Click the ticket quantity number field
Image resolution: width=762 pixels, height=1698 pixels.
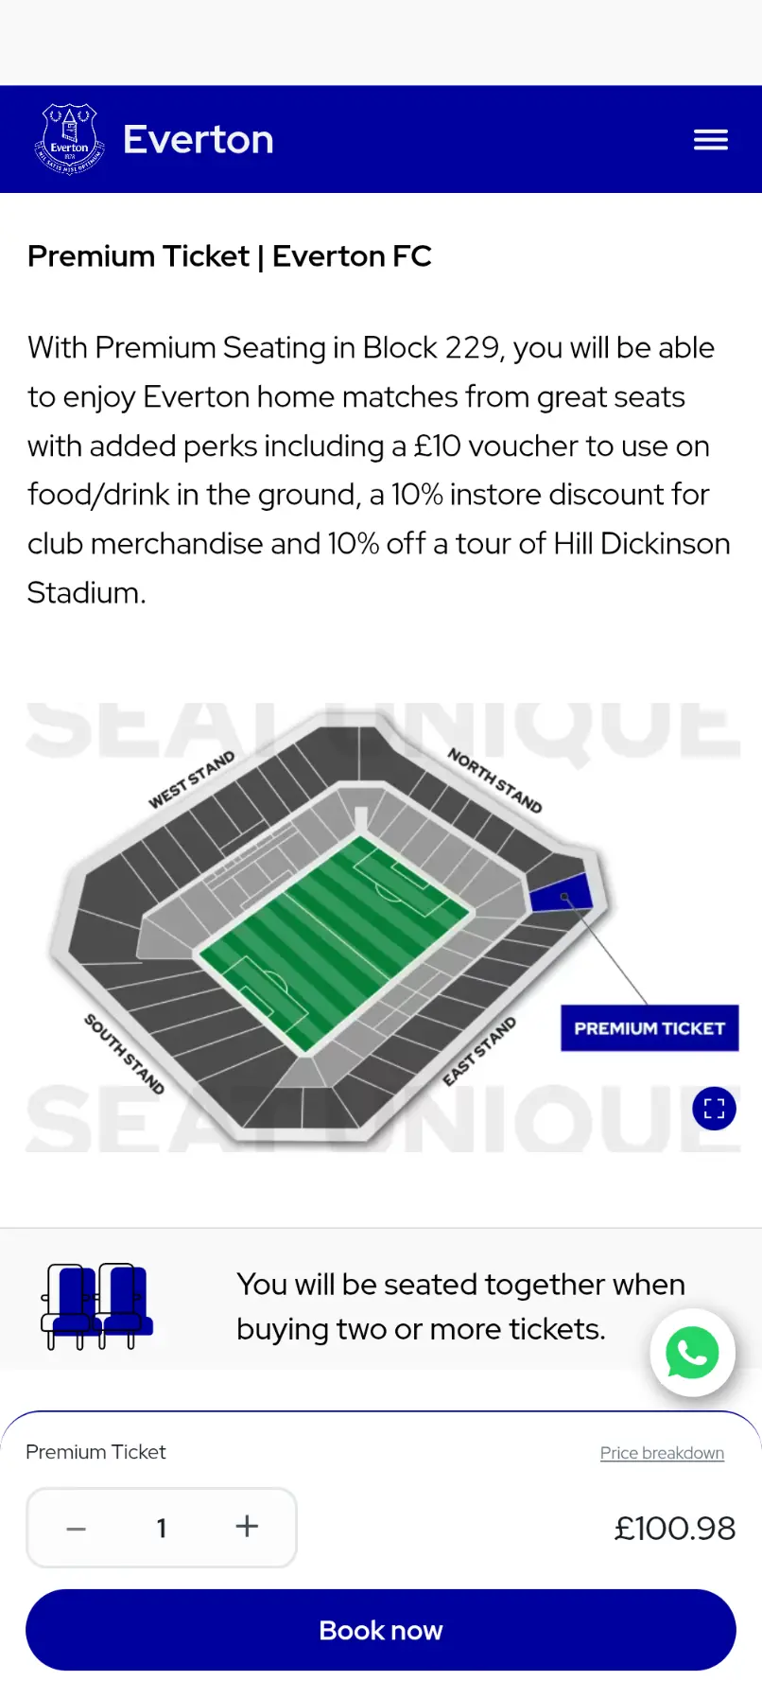(x=162, y=1528)
